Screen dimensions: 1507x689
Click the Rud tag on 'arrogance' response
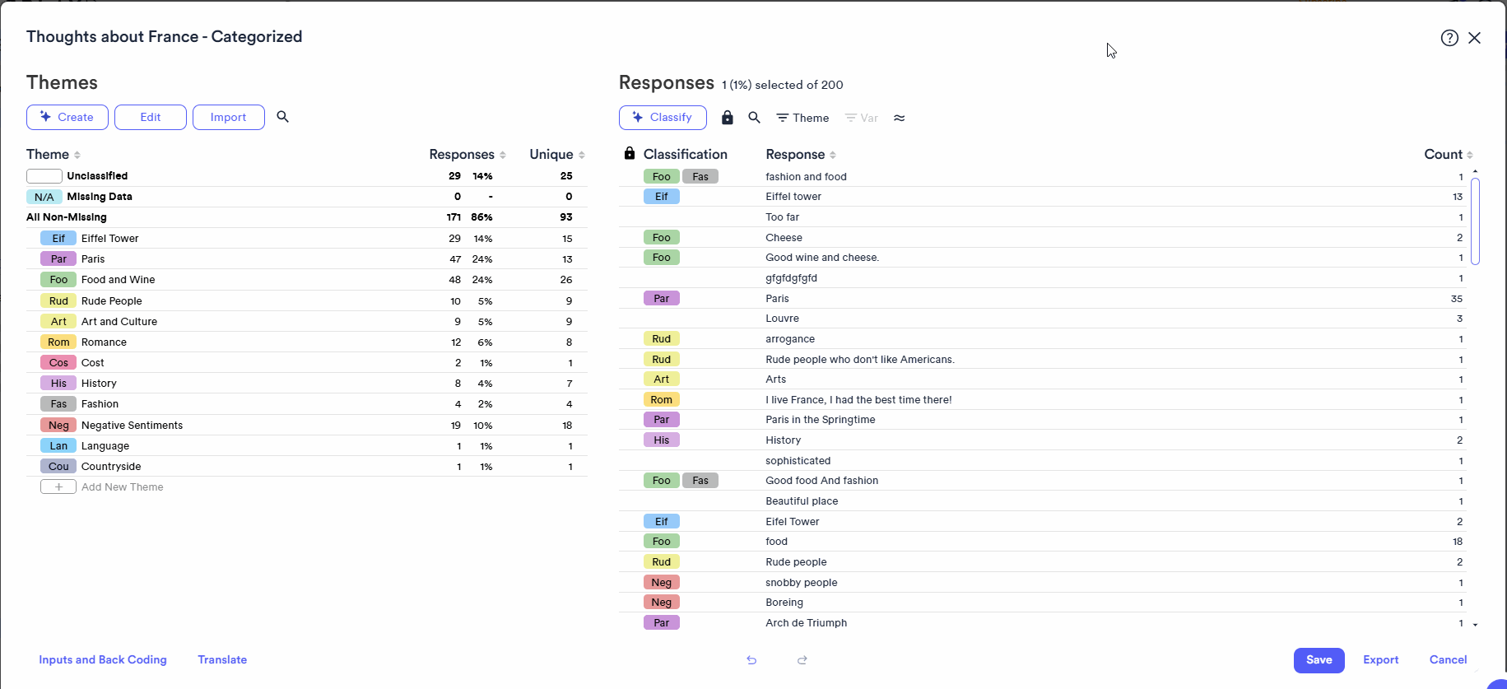662,339
